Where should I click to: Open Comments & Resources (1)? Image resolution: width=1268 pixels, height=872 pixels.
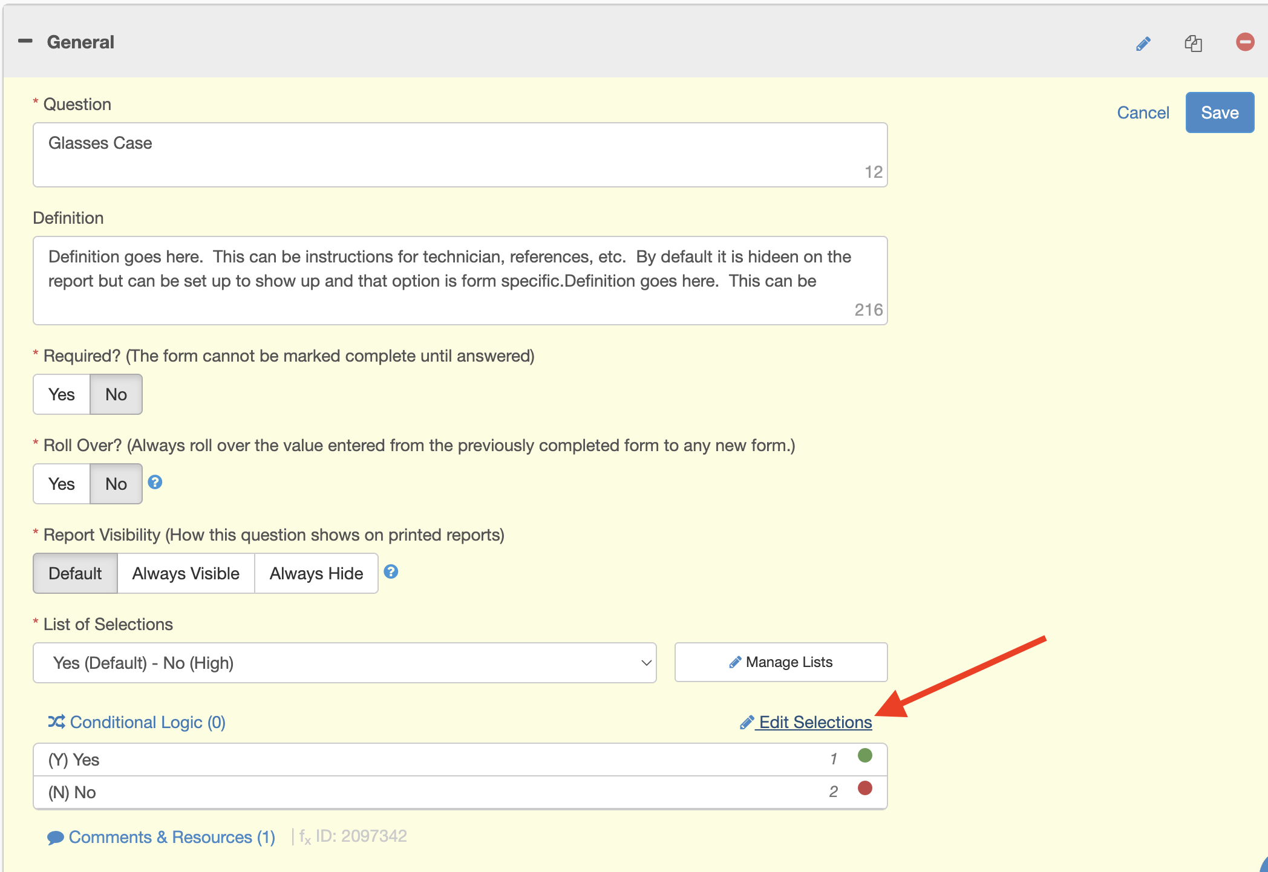point(162,837)
